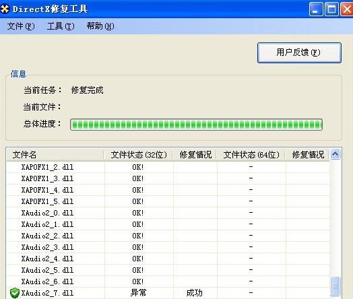Select the XAudio2_7.dll row

(x=168, y=293)
